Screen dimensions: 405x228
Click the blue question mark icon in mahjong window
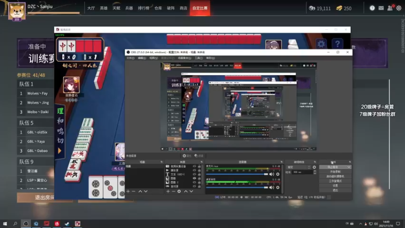337,44
